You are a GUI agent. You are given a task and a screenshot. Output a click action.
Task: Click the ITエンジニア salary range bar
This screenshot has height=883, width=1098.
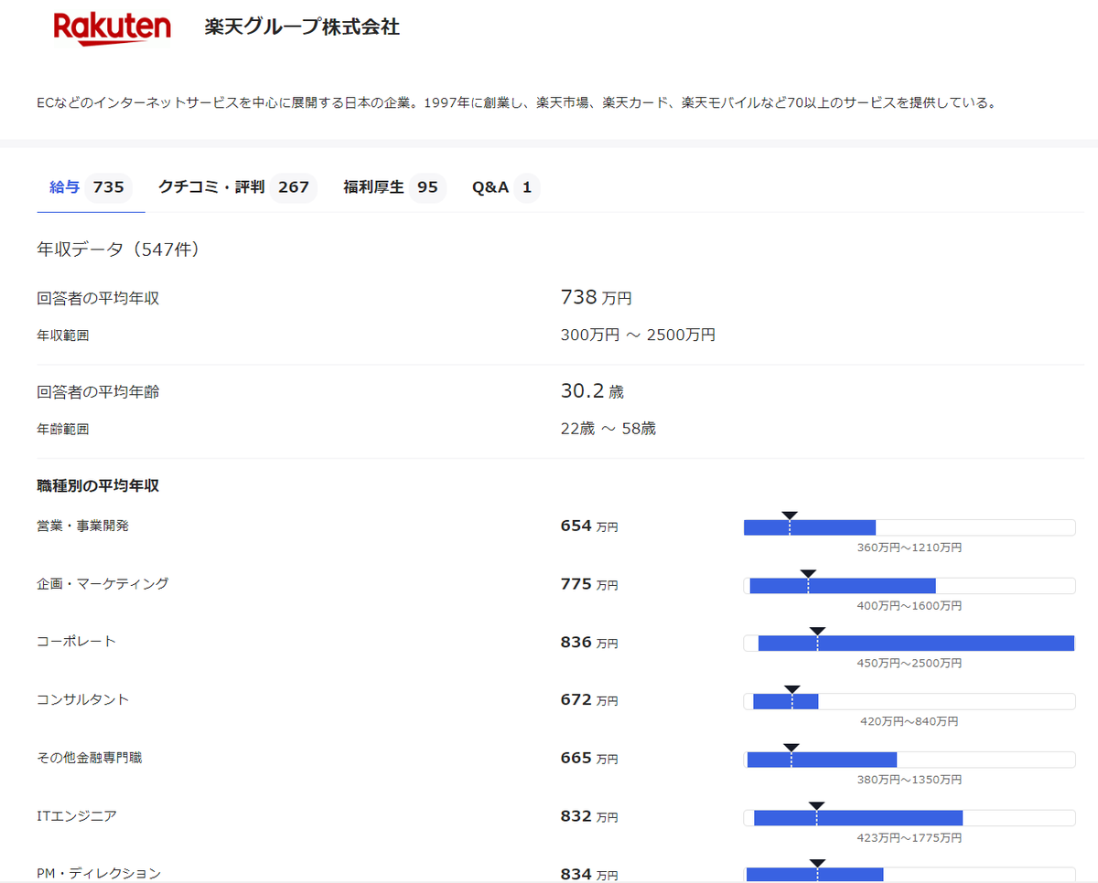click(x=910, y=817)
